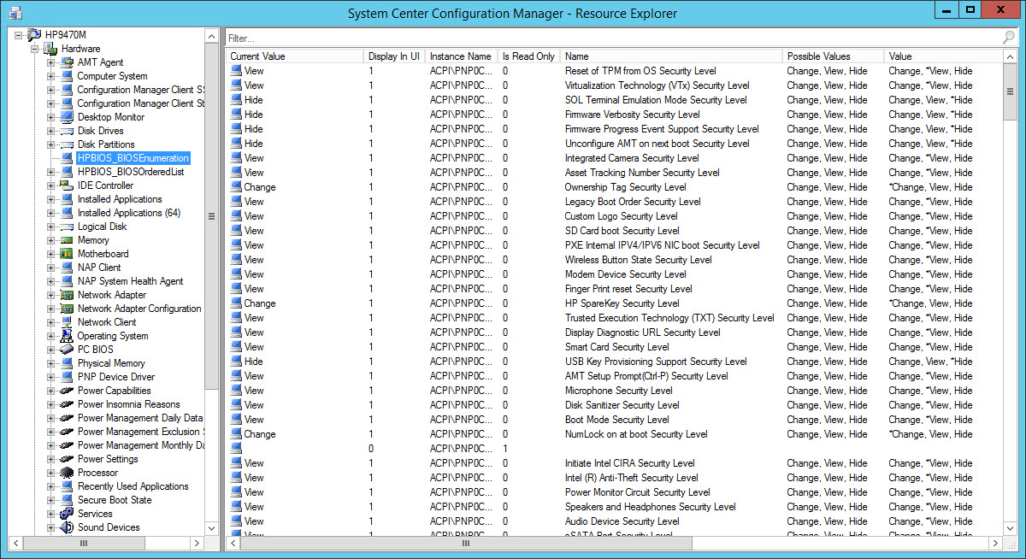This screenshot has width=1026, height=559.
Task: Expand the AMT Agent tree node
Action: pyautogui.click(x=50, y=62)
